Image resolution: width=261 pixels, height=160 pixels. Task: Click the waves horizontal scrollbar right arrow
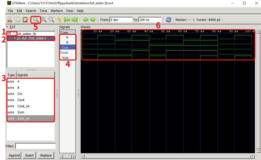click(253, 156)
